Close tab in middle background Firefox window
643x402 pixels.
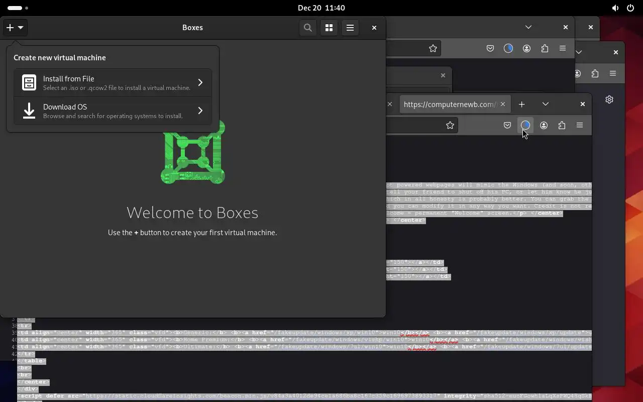(443, 75)
